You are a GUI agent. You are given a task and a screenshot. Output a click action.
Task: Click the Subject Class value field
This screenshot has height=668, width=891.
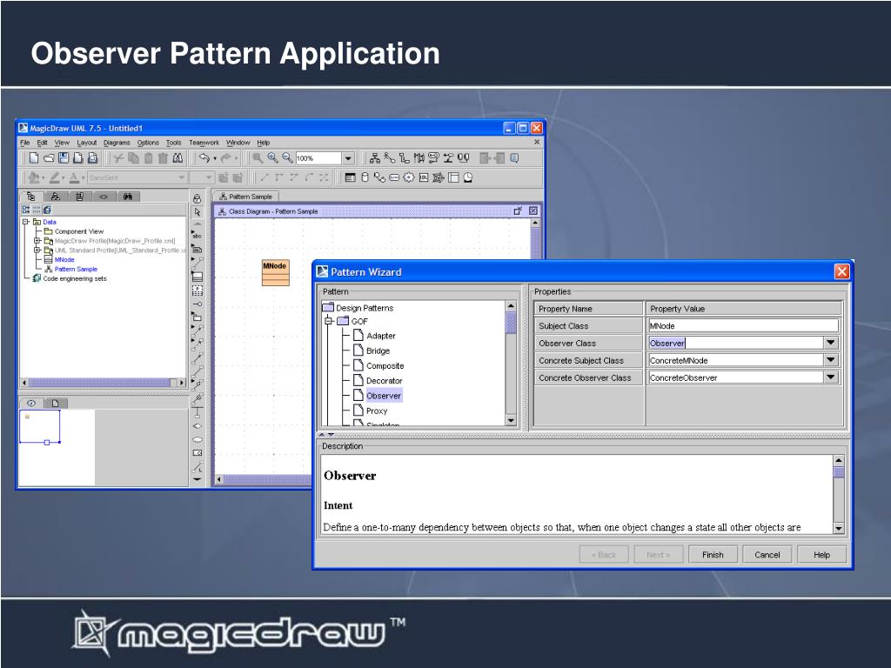743,325
